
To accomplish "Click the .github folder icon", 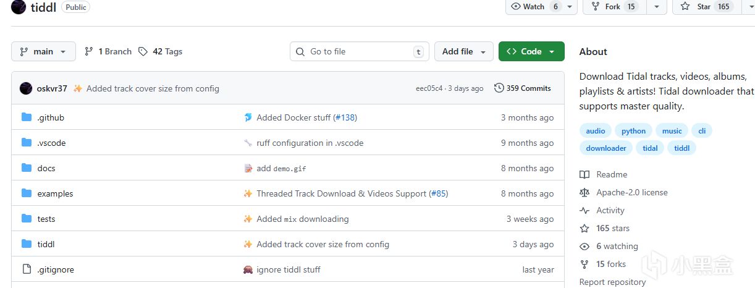I will pyautogui.click(x=27, y=117).
